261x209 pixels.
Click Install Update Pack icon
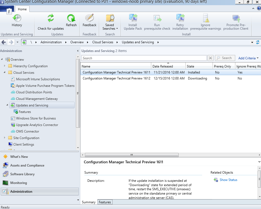tap(133, 18)
